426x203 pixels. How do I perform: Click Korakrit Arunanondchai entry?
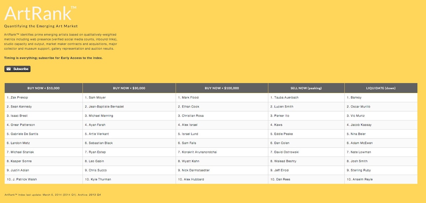199,152
